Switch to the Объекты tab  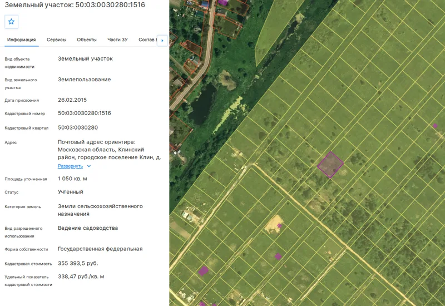87,40
